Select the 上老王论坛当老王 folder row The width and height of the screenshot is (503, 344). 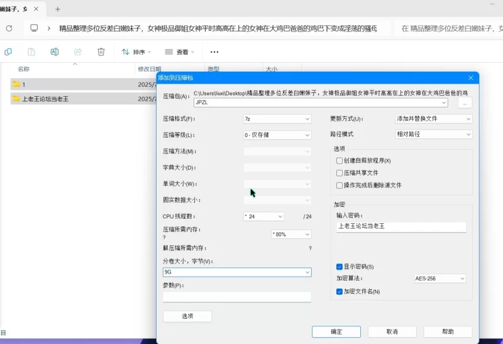84,99
